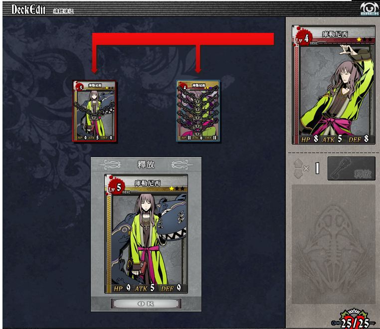Image resolution: width=380 pixels, height=329 pixels.
Task: Click the DeckEdit title label
Action: point(28,9)
